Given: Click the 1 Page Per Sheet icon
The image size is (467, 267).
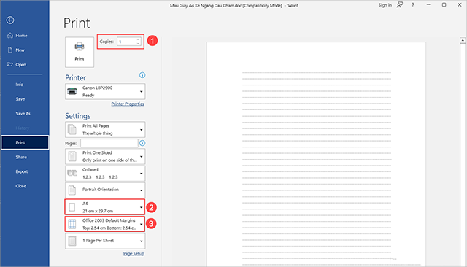Looking at the screenshot, I should [x=72, y=241].
